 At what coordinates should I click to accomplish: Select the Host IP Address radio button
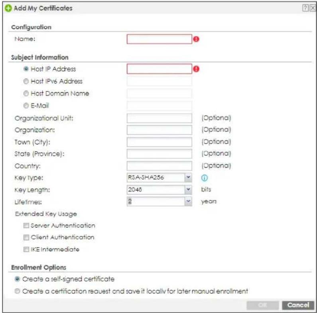tap(26, 69)
